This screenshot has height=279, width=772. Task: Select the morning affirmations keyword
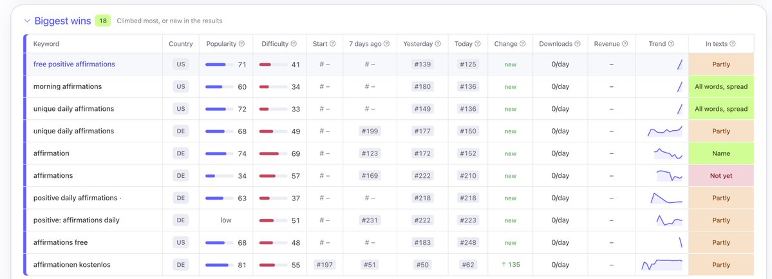click(68, 86)
